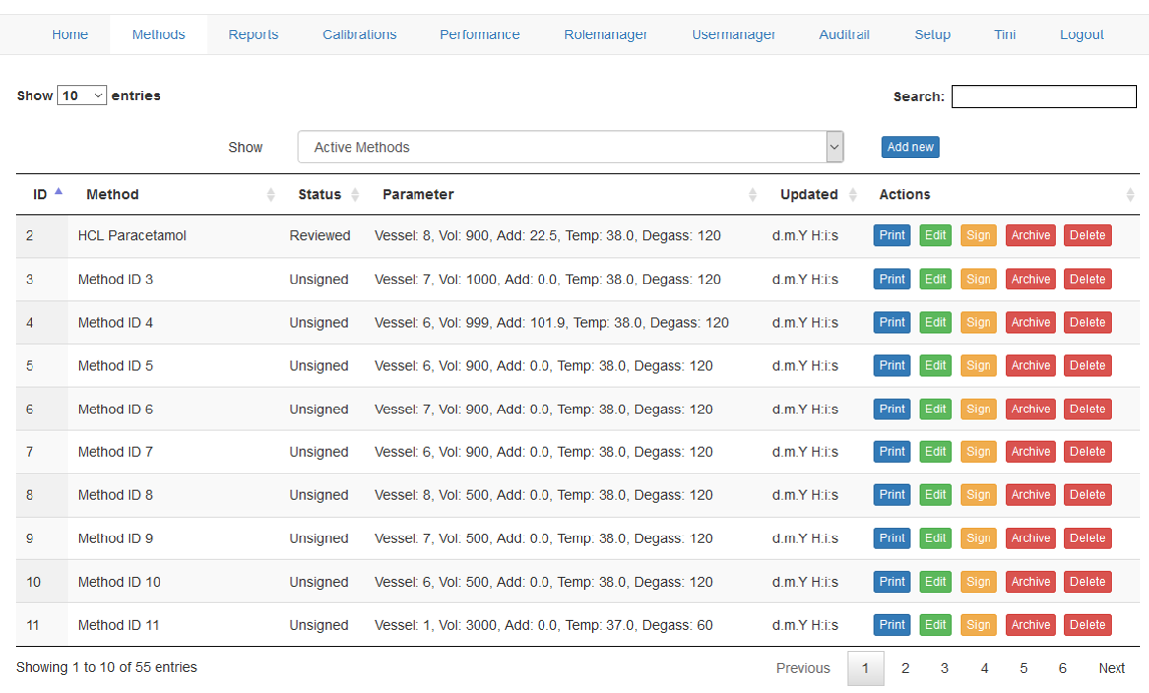
Task: Delete Method ID 11
Action: pos(1087,625)
